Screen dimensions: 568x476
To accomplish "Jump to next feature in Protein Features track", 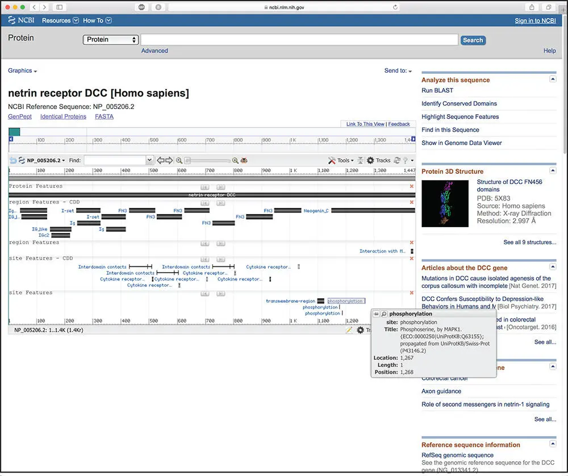I will (x=220, y=187).
